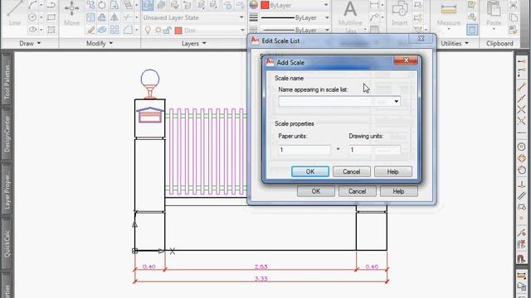Select the Array tool in Modify panel
531x298 pixels.
[x=114, y=30]
